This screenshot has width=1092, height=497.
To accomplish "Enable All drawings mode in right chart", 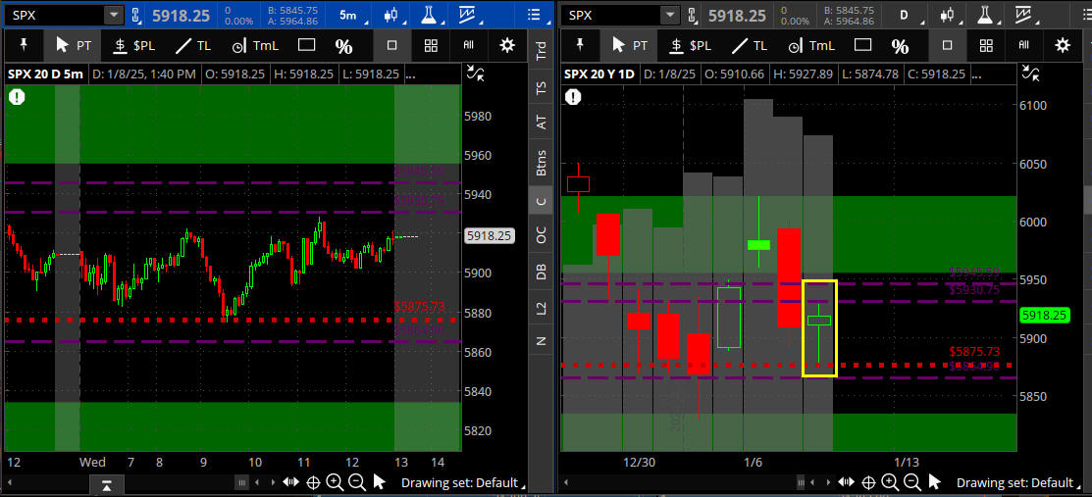I will (x=1023, y=45).
